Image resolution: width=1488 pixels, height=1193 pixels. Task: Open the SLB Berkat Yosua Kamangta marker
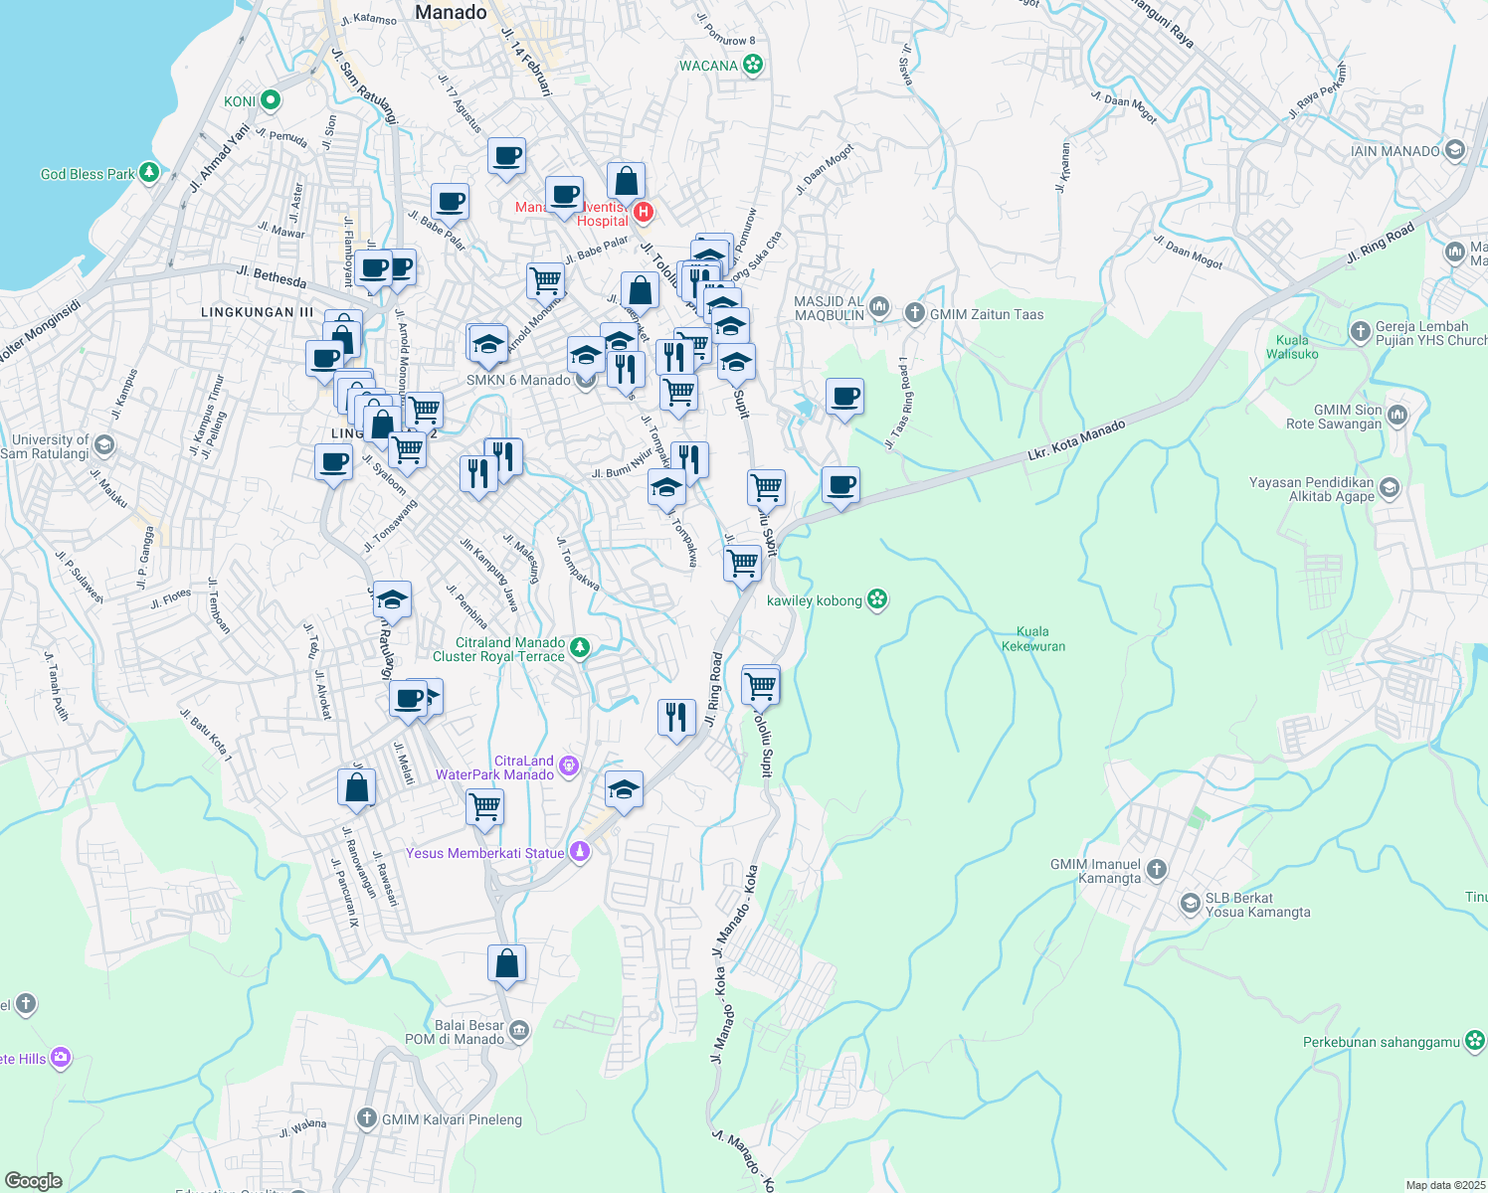click(x=1190, y=904)
